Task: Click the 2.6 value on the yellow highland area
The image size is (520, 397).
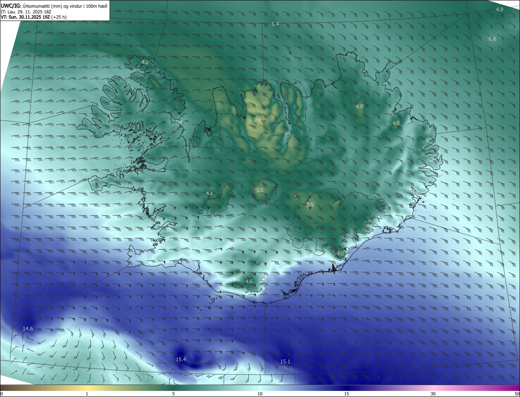Action: (258, 120)
